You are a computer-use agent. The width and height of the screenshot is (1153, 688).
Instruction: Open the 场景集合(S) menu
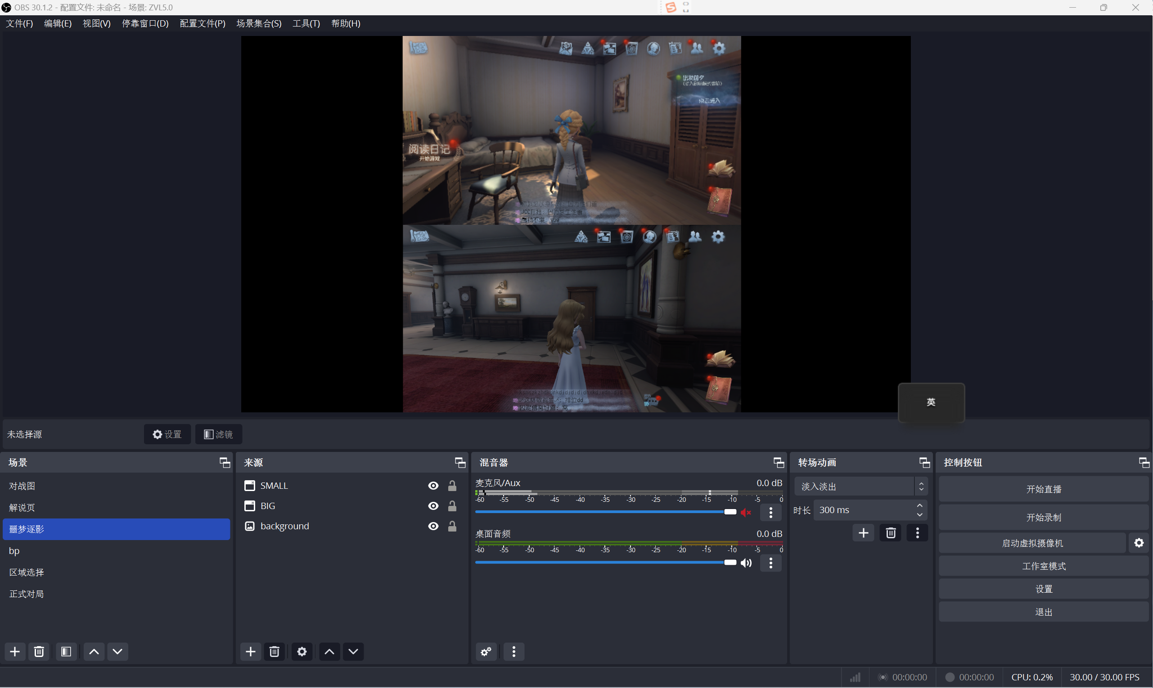[258, 23]
